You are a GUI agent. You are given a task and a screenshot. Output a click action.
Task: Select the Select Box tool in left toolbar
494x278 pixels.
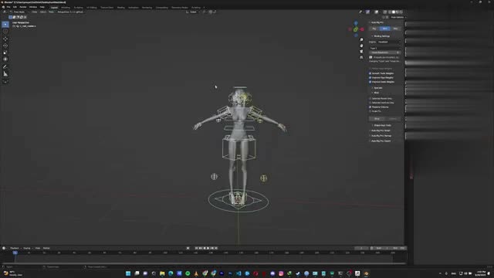pyautogui.click(x=5, y=24)
